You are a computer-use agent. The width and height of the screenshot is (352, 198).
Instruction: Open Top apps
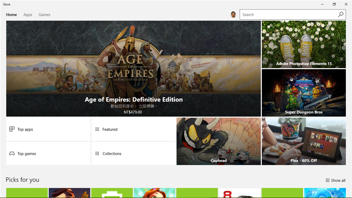[48, 129]
